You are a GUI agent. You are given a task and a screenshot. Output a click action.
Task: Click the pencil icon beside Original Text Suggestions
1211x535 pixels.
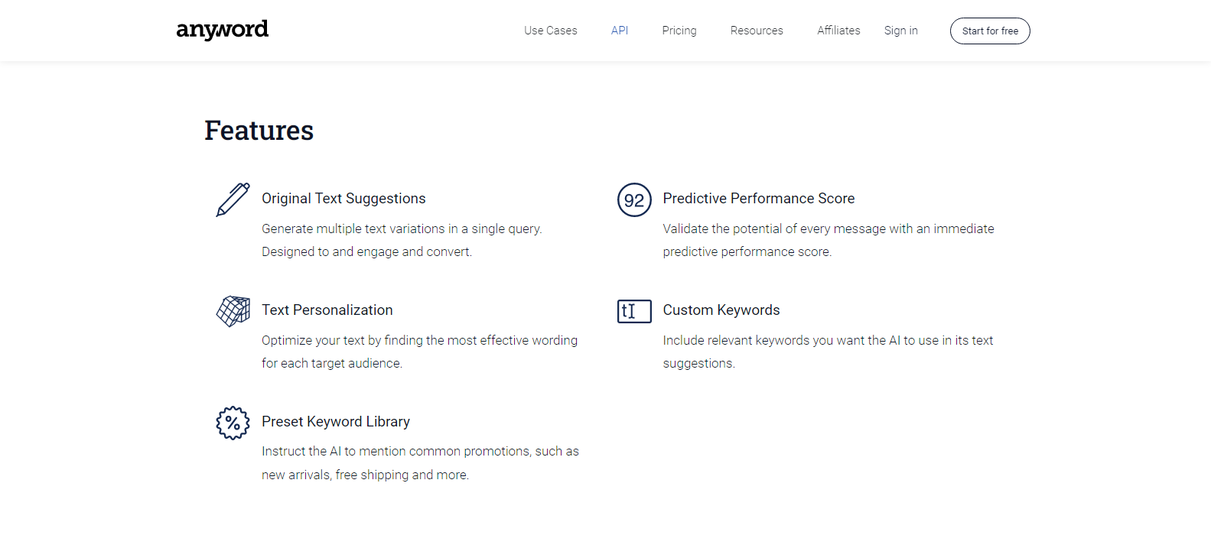[233, 199]
